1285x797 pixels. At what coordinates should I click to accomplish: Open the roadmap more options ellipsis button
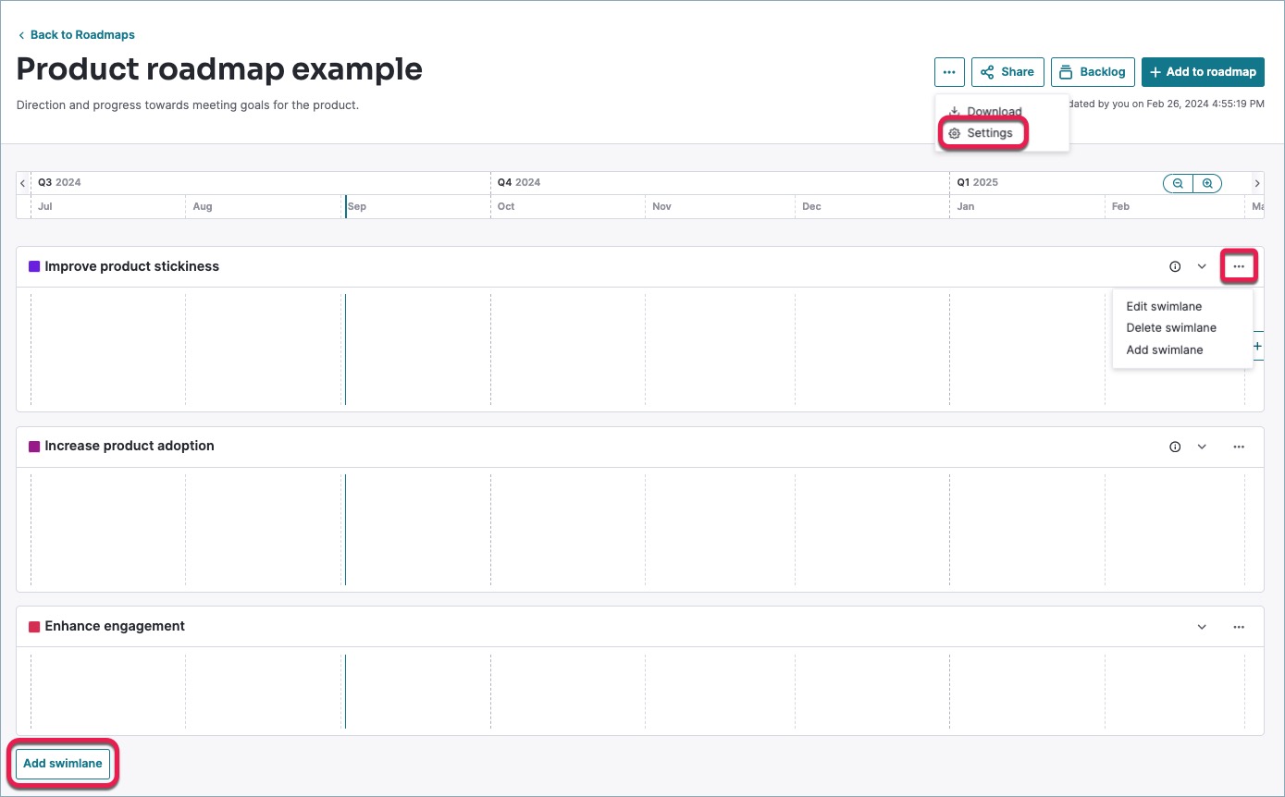pos(949,71)
